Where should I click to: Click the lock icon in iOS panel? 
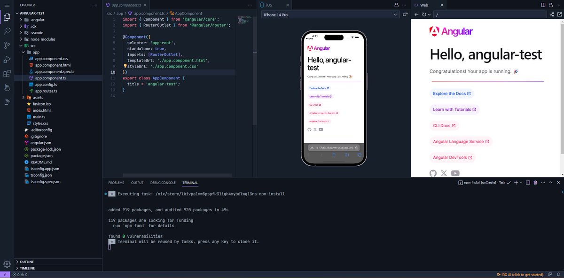click(x=396, y=5)
